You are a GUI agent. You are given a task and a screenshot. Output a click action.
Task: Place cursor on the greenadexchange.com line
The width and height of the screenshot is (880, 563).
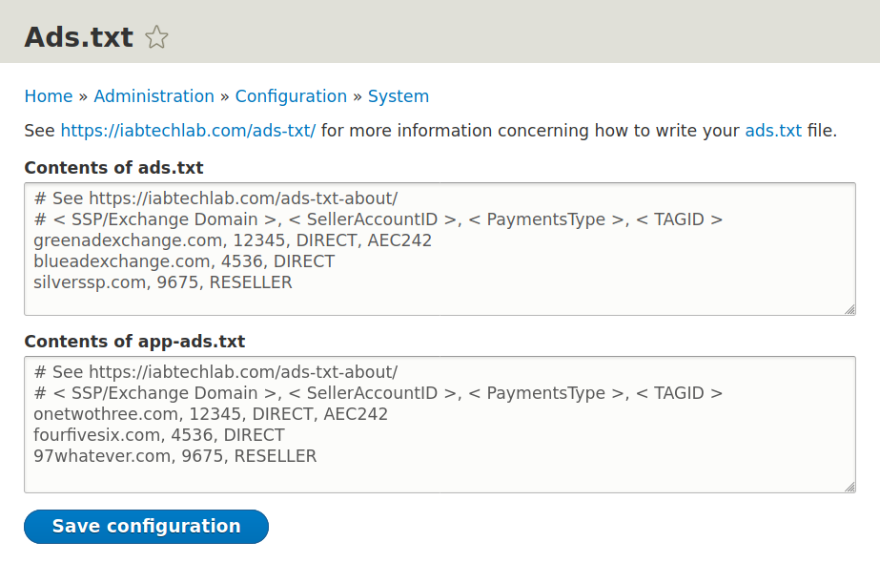(x=233, y=240)
